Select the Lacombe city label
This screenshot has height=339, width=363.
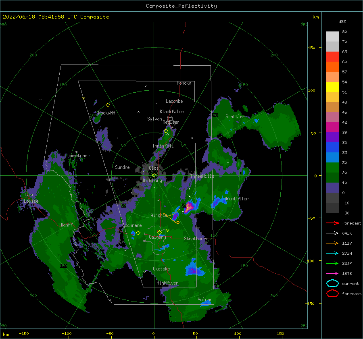point(174,101)
